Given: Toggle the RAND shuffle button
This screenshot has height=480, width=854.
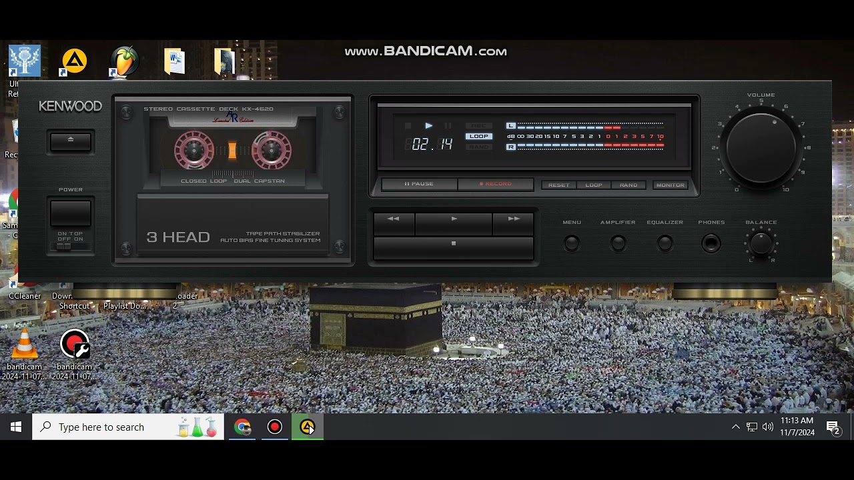Looking at the screenshot, I should tap(628, 185).
